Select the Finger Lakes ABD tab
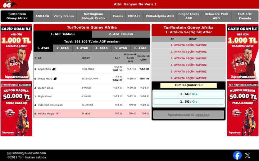Viewport: 259px width, 161px height. [188, 16]
